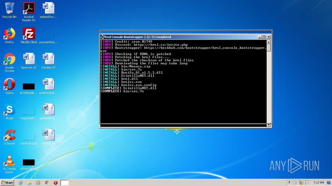Open starslee.rtf document
The width and height of the screenshot is (332, 186).
coord(48,61)
